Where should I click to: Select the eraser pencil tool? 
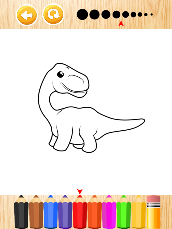153,212
